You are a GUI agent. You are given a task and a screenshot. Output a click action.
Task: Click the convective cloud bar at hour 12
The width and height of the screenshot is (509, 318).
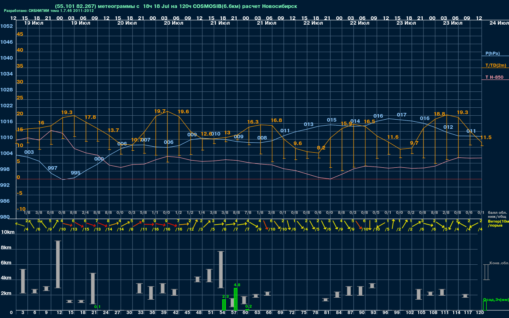pyautogui.click(x=58, y=264)
